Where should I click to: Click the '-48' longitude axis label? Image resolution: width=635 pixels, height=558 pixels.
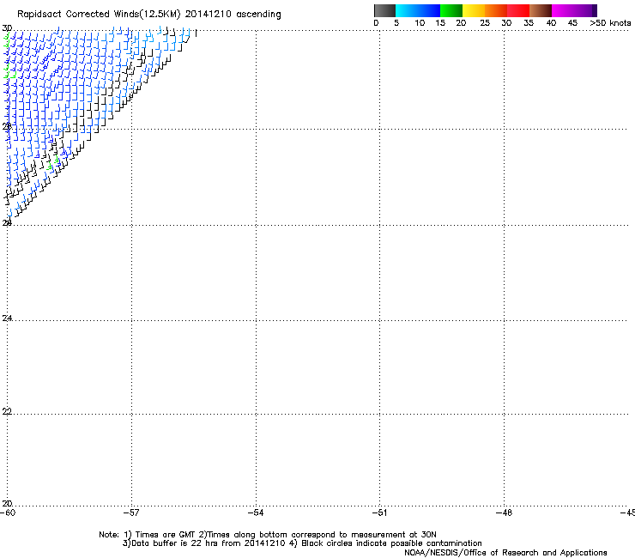[505, 513]
